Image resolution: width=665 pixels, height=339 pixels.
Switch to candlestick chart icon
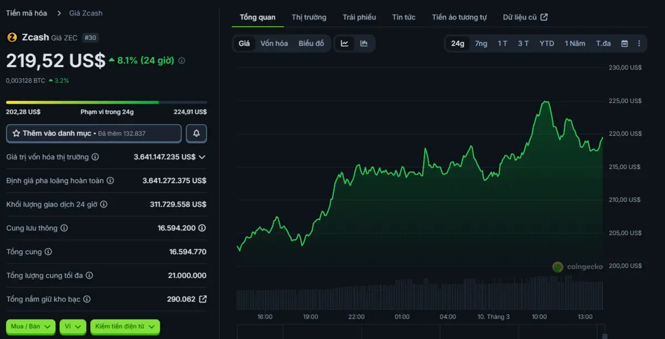coord(364,43)
